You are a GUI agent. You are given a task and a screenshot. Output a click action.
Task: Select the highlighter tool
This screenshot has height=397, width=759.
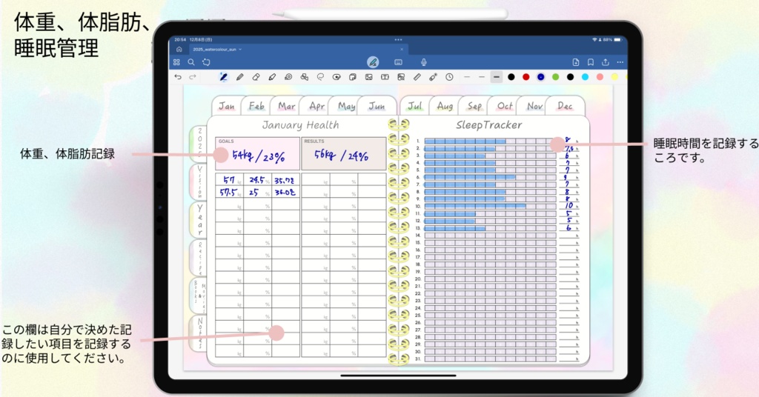pyautogui.click(x=272, y=77)
